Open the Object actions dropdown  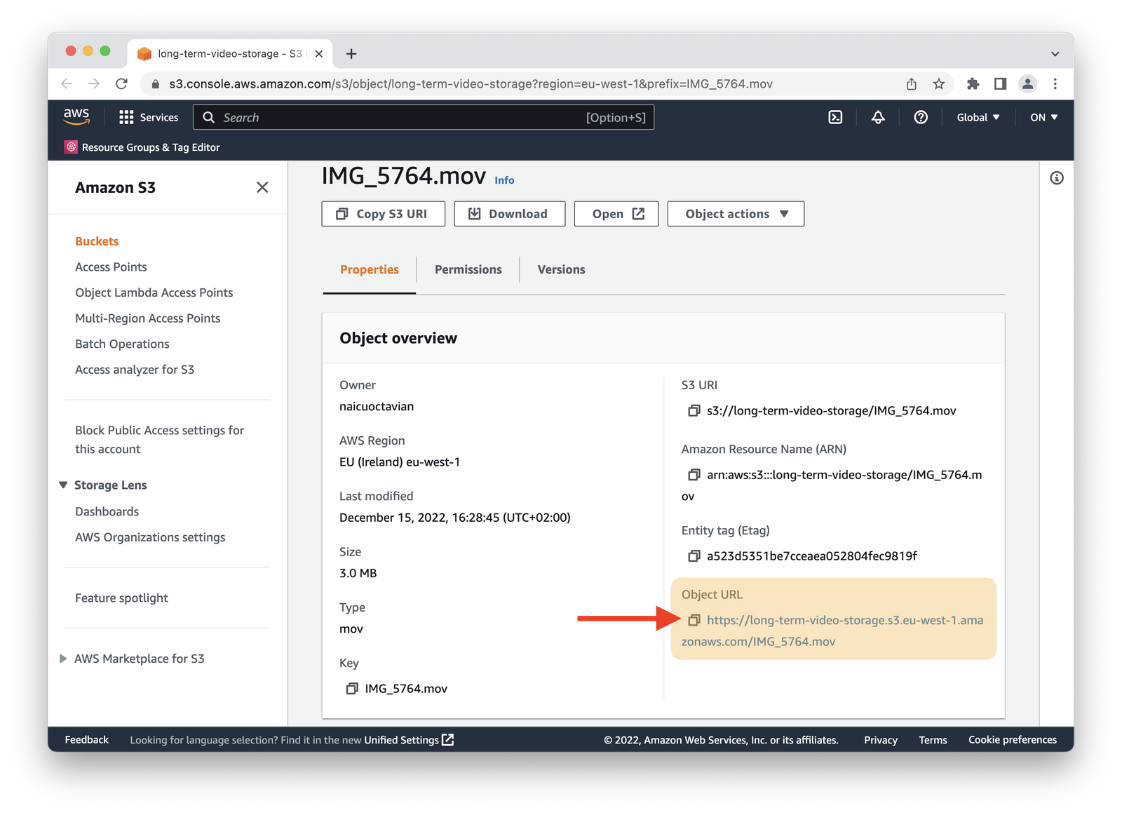[x=735, y=213]
